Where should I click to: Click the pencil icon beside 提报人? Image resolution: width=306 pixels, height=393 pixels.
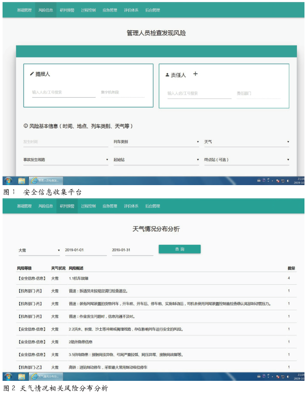(31, 74)
